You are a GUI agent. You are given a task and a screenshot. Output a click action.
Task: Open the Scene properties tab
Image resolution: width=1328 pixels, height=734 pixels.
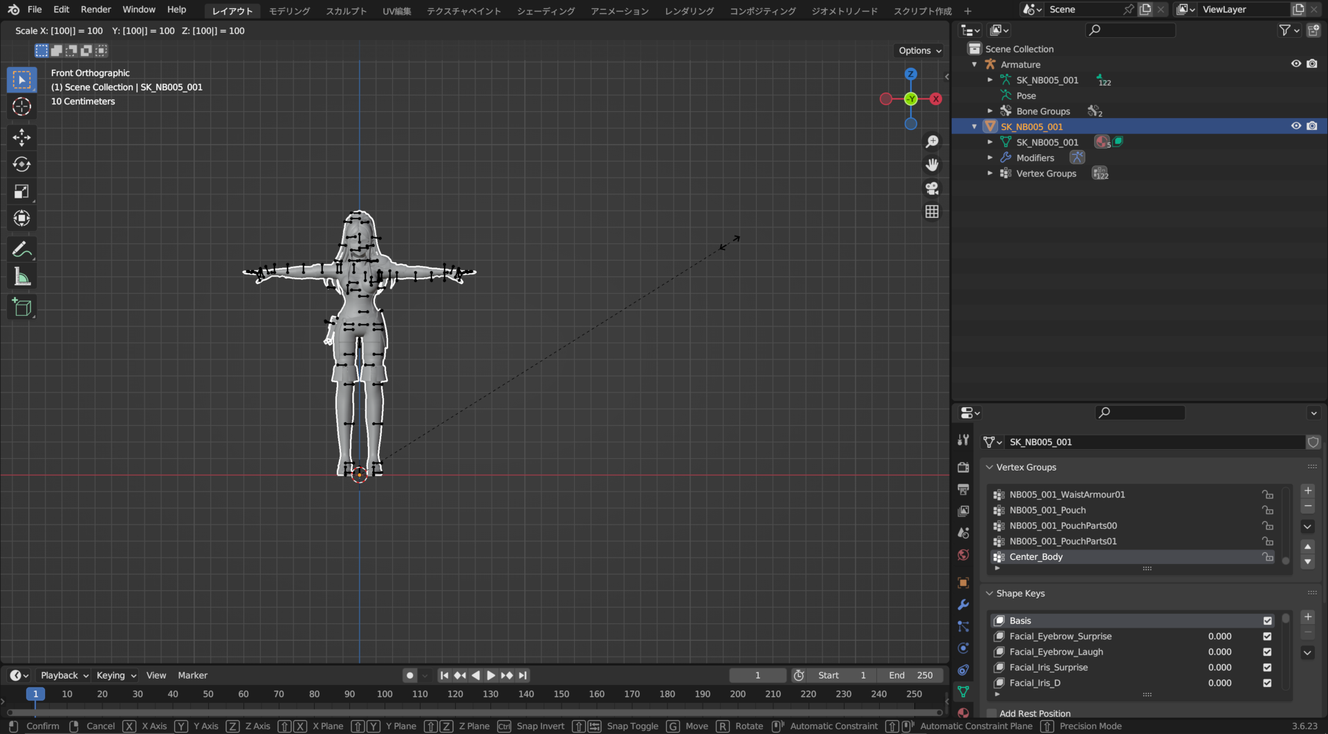(963, 534)
